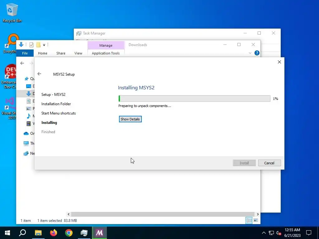Open the Visual Studio 2017 desktop shortcut
Viewport: 319px width, 239px height.
coord(9,108)
